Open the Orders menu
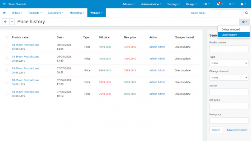Screen dimensions: 251x141 (x=17, y=13)
